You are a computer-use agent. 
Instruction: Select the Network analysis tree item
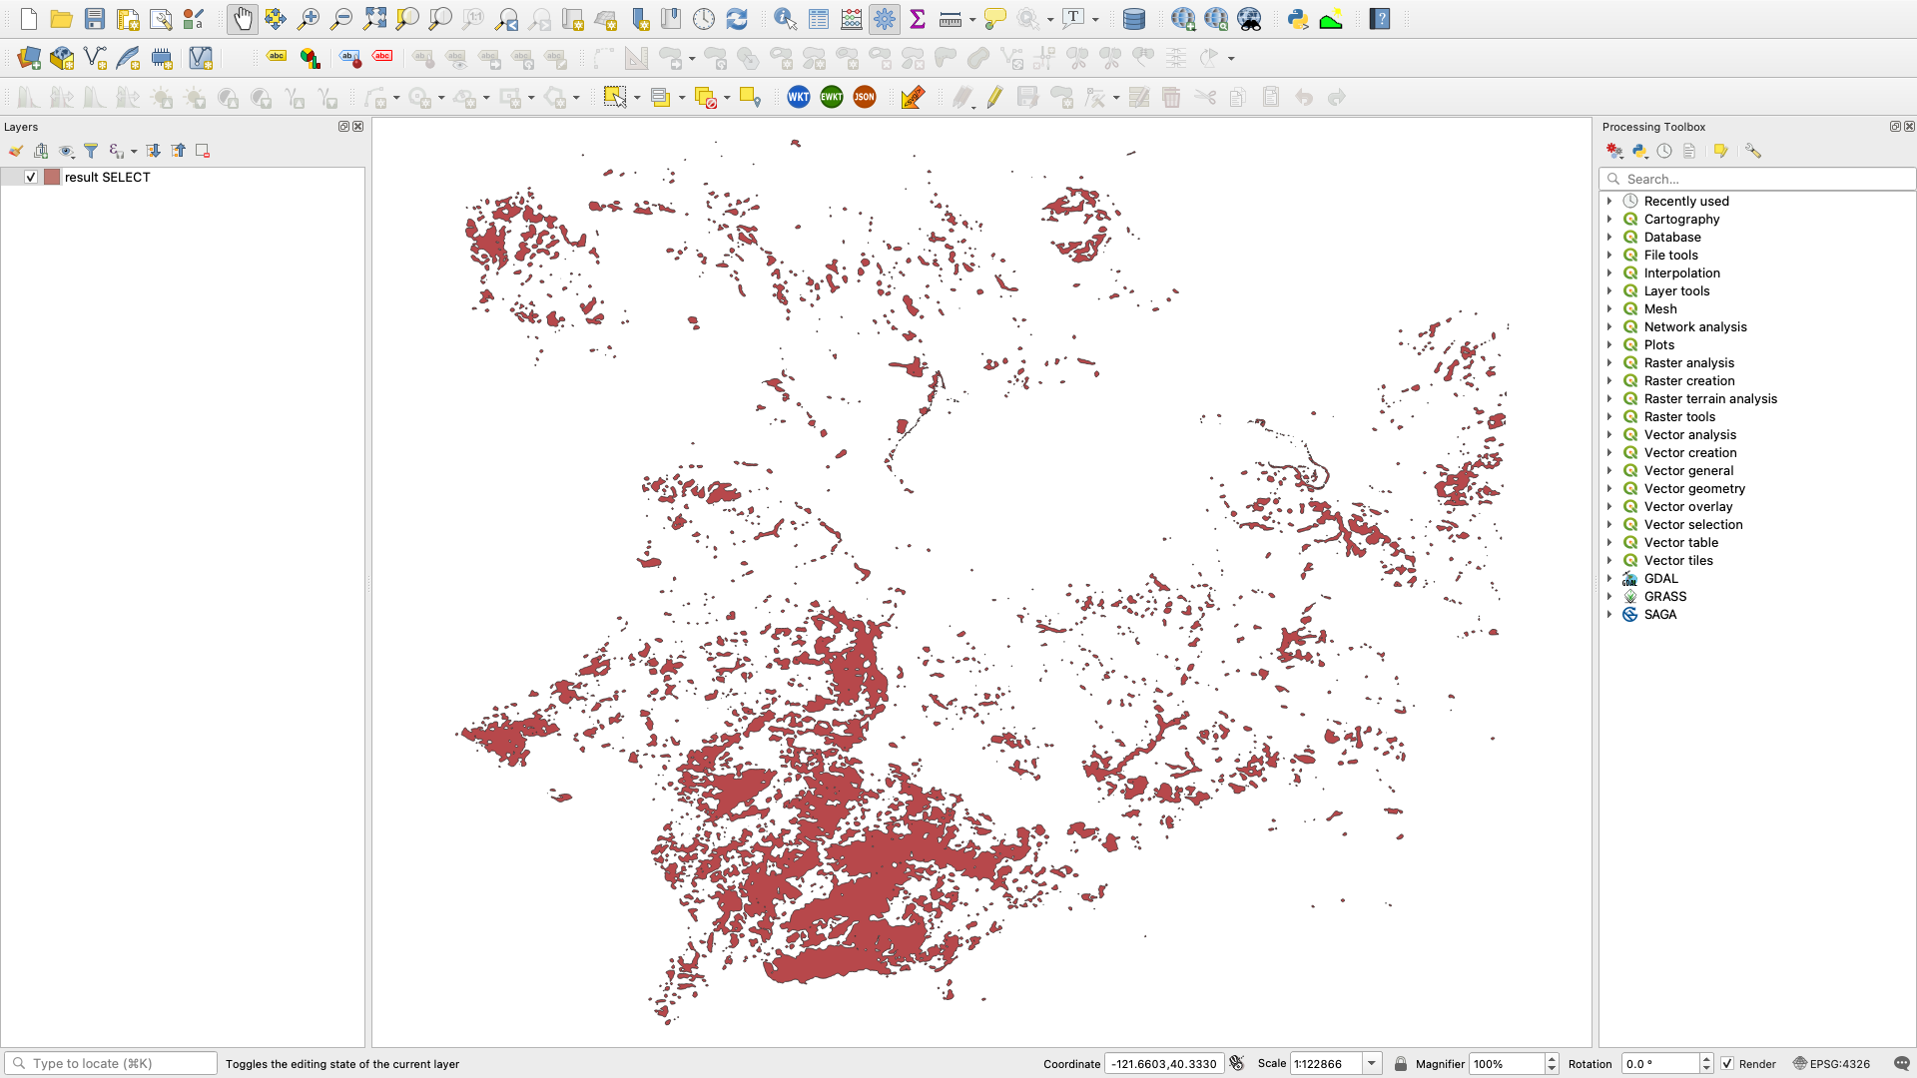1695,326
